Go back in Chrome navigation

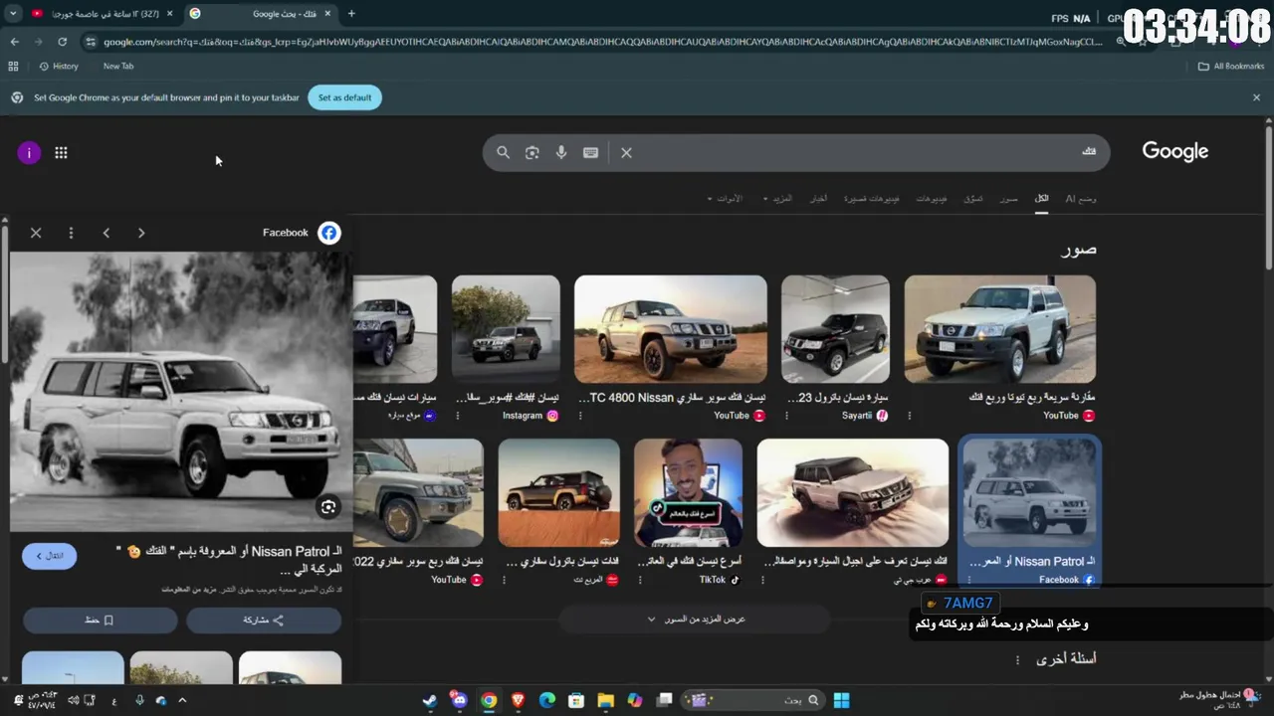tap(14, 42)
